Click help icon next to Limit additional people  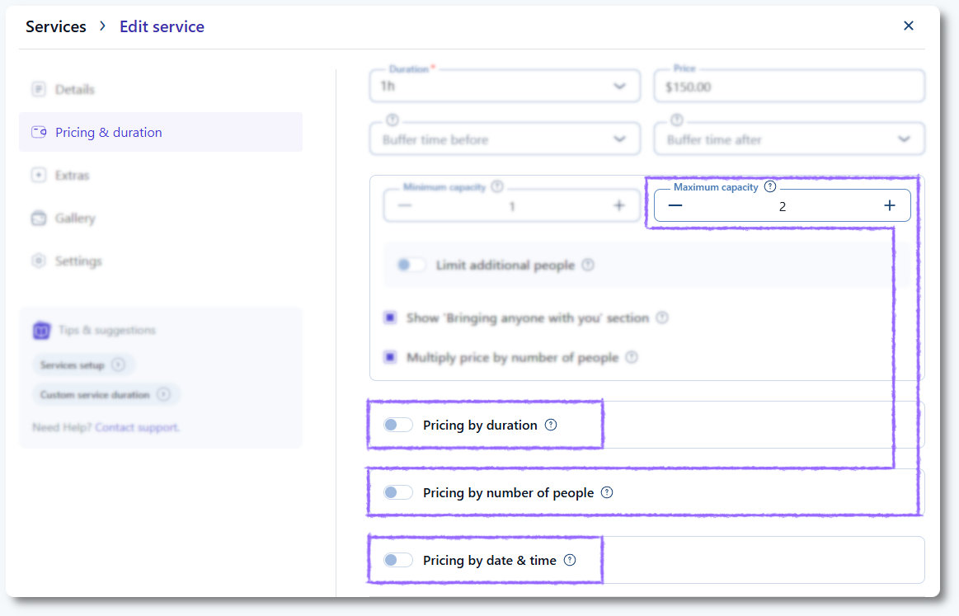click(x=588, y=266)
